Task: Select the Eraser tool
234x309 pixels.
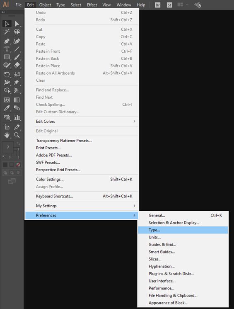Action: tap(17, 65)
